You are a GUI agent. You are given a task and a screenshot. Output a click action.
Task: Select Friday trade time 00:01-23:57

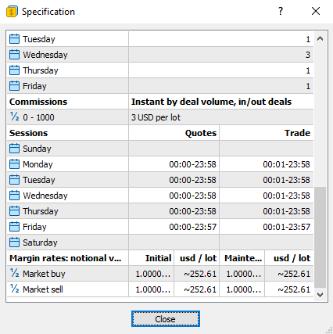point(286,227)
